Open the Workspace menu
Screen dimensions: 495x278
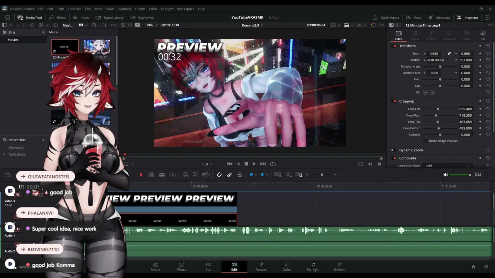pos(186,8)
